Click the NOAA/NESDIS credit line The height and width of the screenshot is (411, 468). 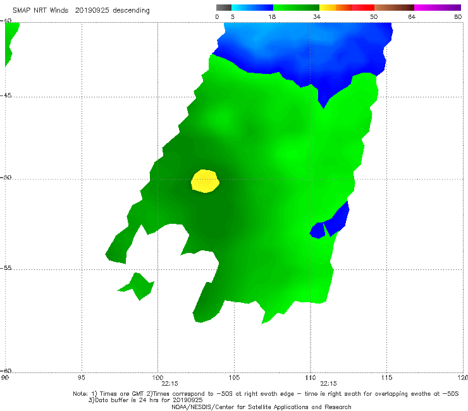pos(261,407)
